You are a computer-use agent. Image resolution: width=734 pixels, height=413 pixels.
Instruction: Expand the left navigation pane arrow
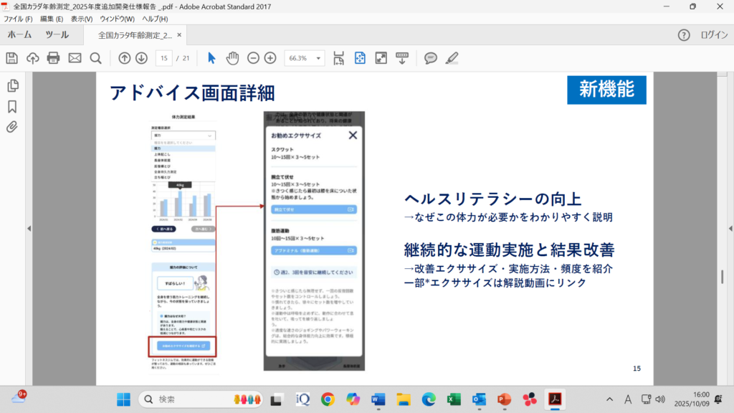(x=29, y=229)
